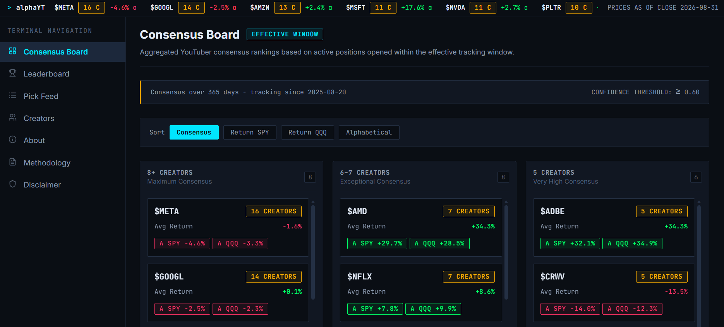Open Creators using the people icon
This screenshot has height=327, width=724.
pos(12,118)
